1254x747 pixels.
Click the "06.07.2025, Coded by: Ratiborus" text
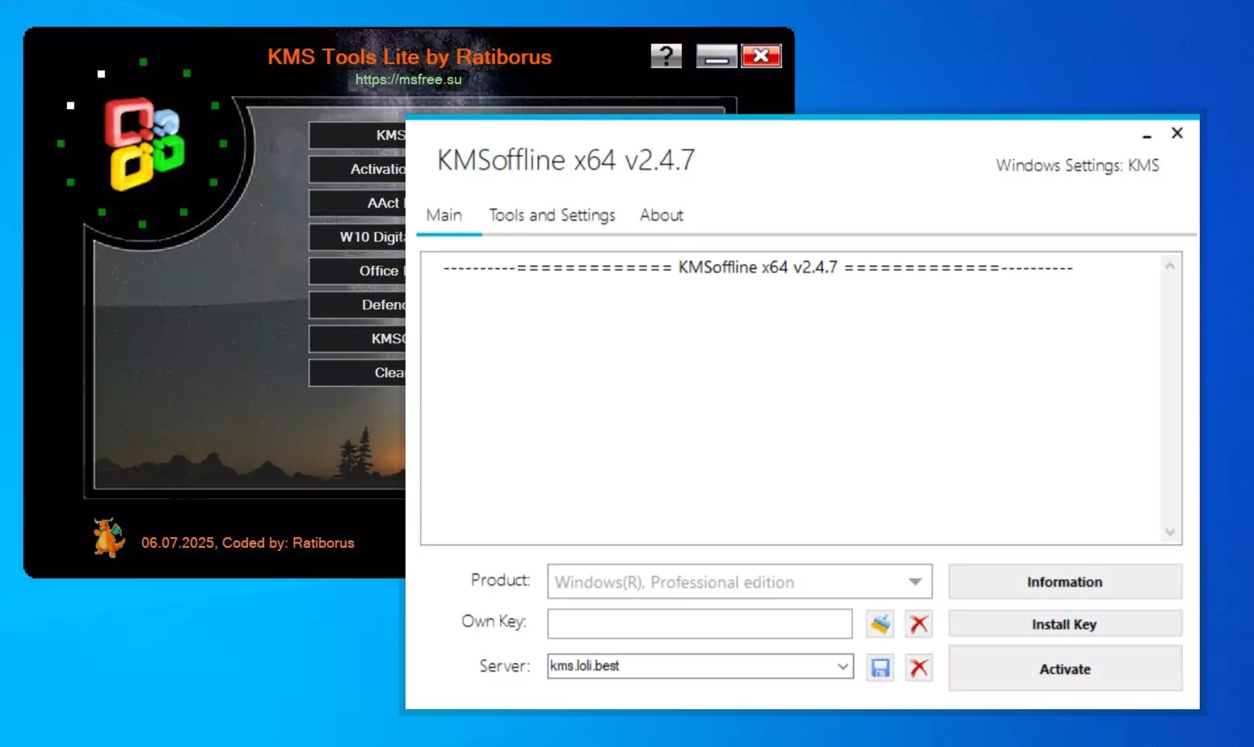coord(248,543)
